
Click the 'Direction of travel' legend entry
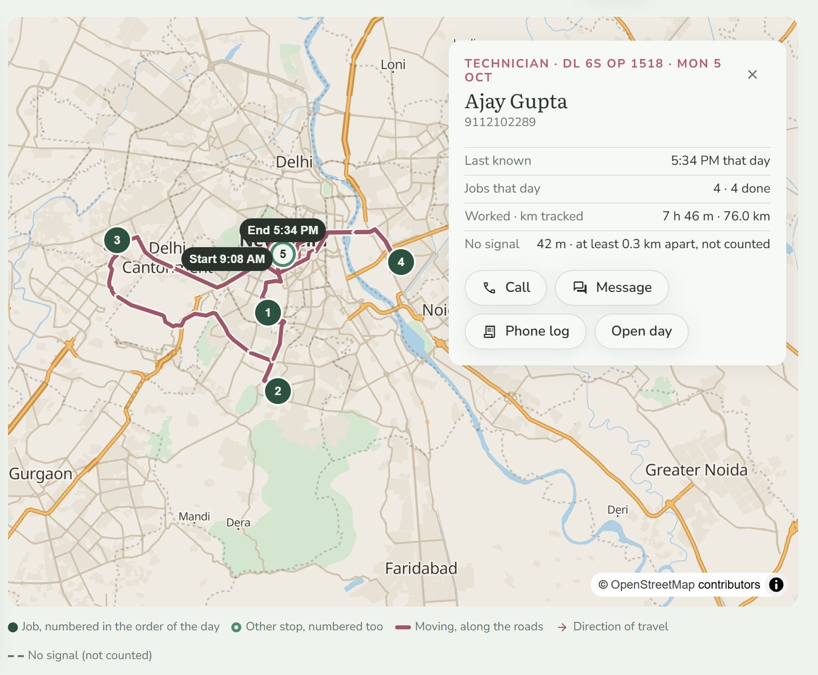coord(613,627)
